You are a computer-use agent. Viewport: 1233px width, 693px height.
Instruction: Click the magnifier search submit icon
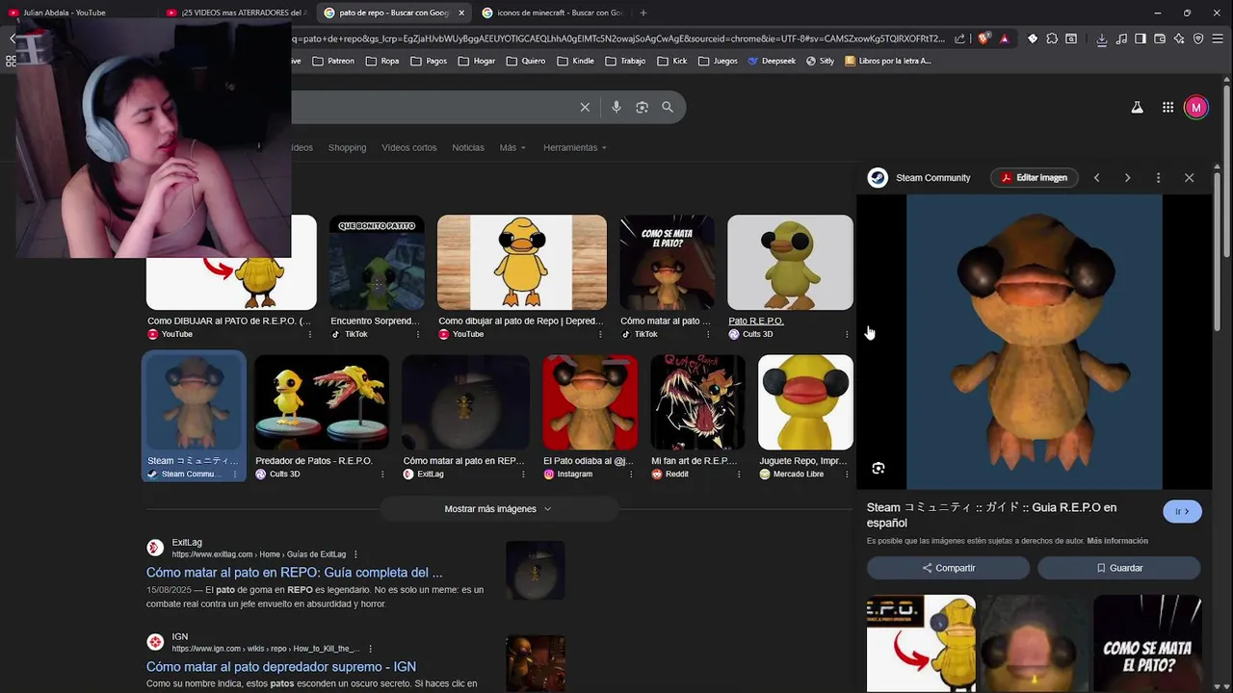[x=668, y=107]
